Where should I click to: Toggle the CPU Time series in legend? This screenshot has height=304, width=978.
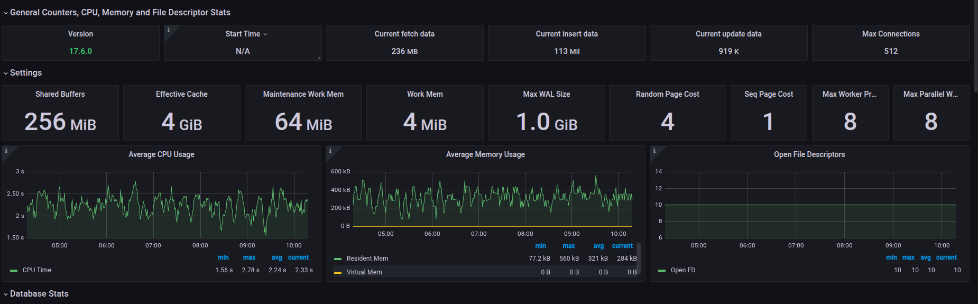[x=36, y=270]
